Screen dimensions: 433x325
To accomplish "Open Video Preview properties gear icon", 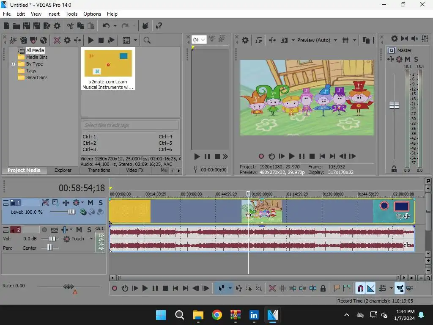I will 245,40.
